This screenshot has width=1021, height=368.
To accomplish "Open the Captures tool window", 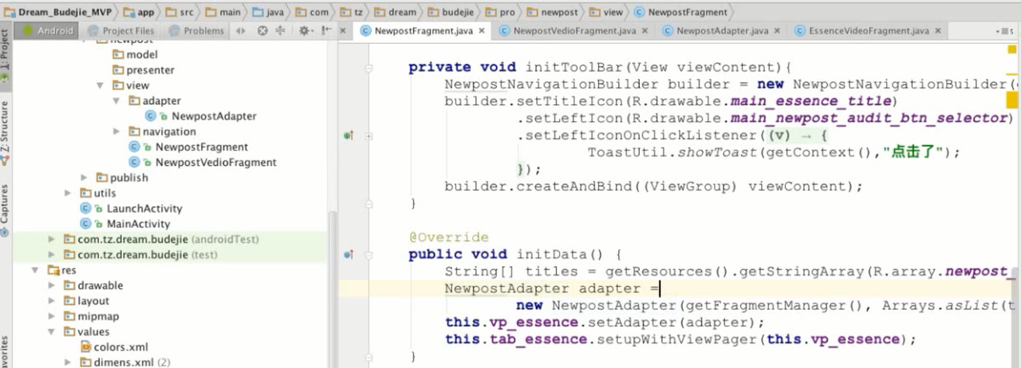I will [x=6, y=209].
